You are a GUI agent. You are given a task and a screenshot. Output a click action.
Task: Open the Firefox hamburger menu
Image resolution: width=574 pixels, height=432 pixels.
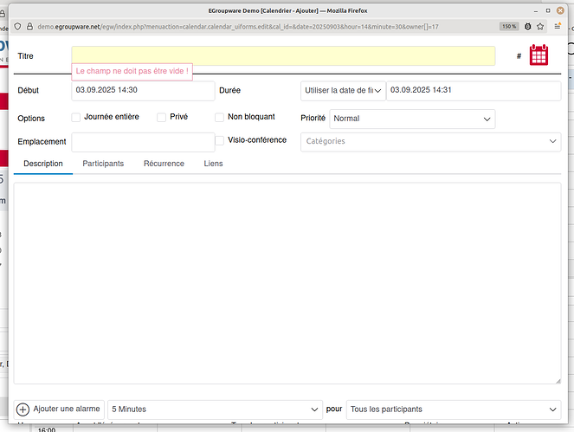[x=558, y=27]
